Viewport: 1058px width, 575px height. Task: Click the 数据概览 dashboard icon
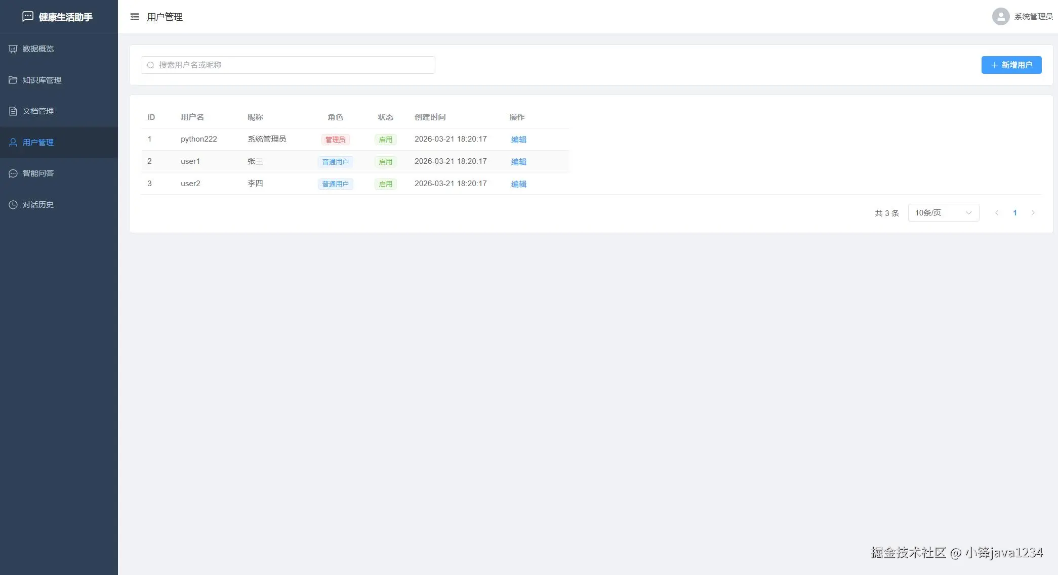(13, 49)
